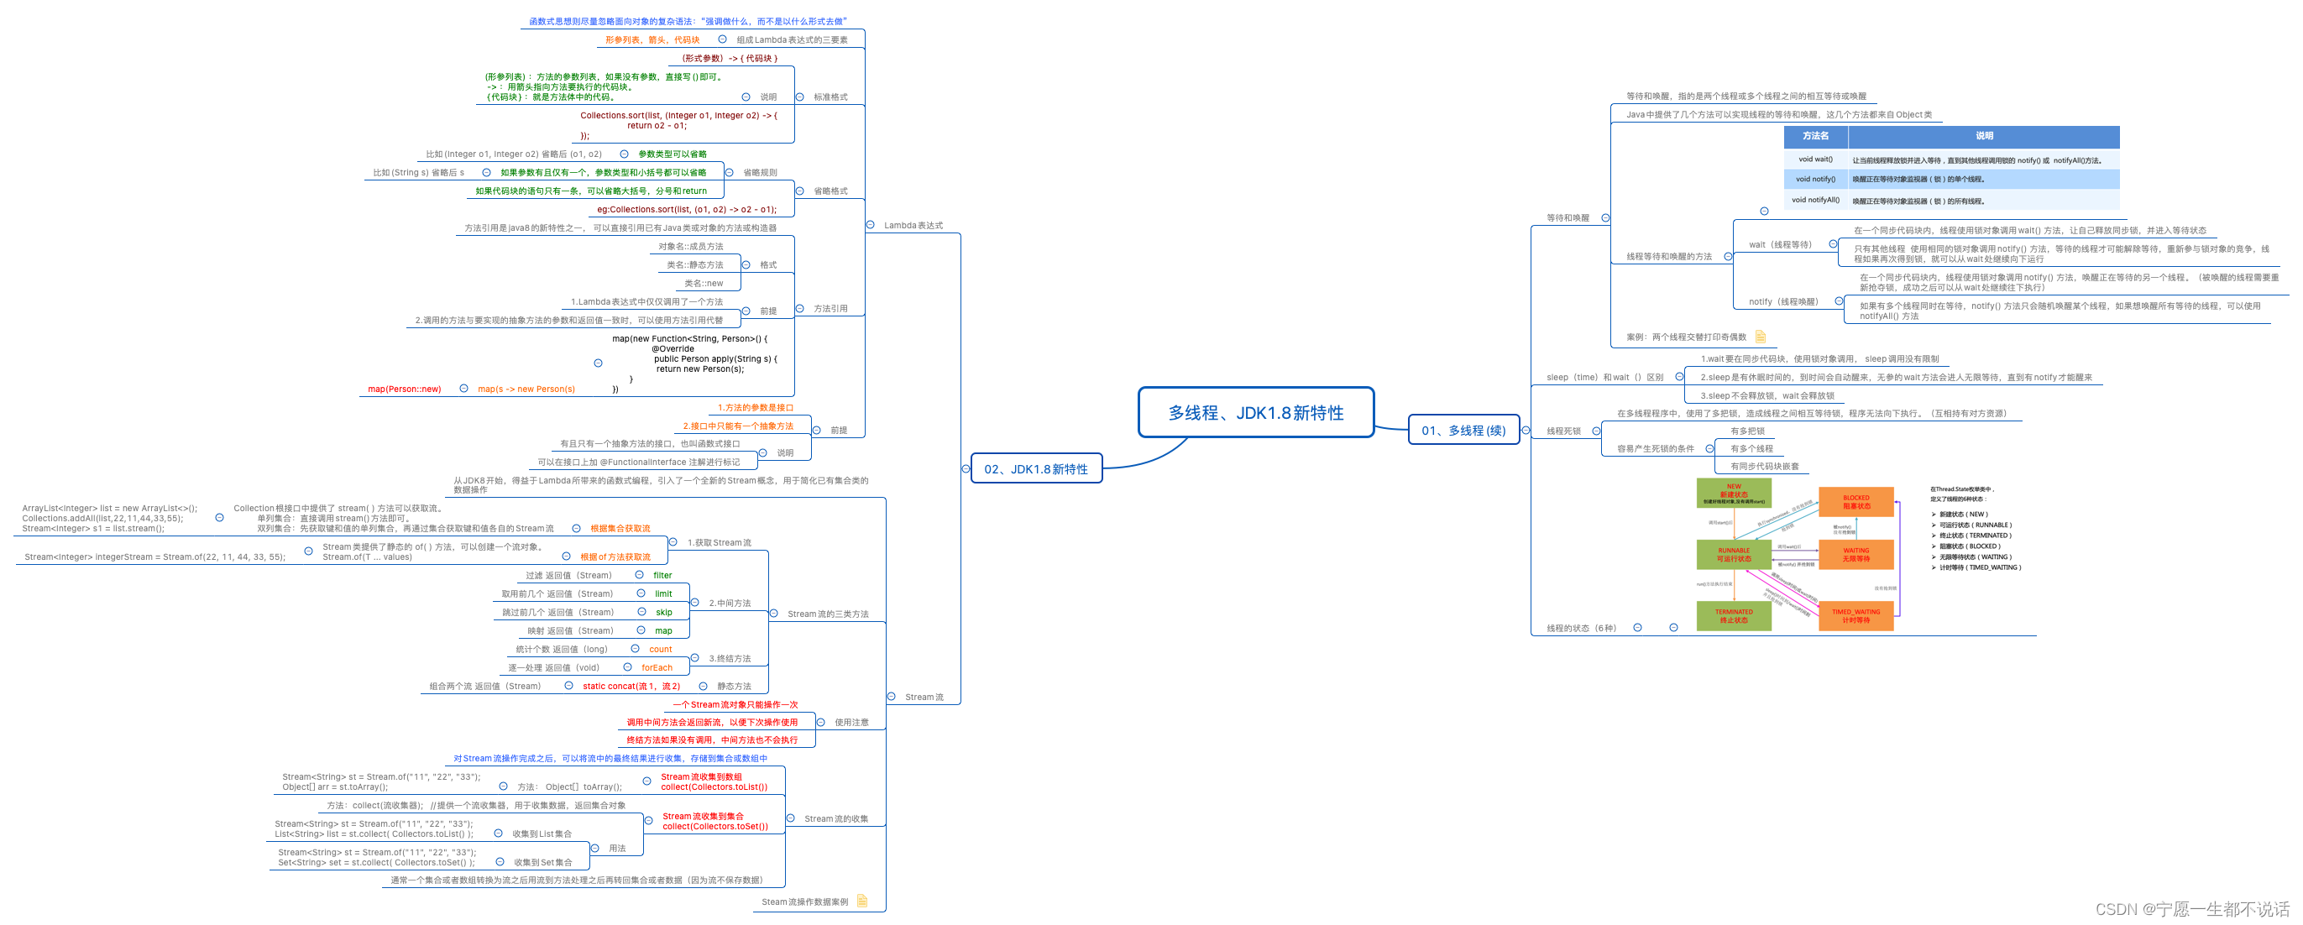The image size is (2303, 925).
Task: Select the 省略规则 node
Action: pos(760,172)
